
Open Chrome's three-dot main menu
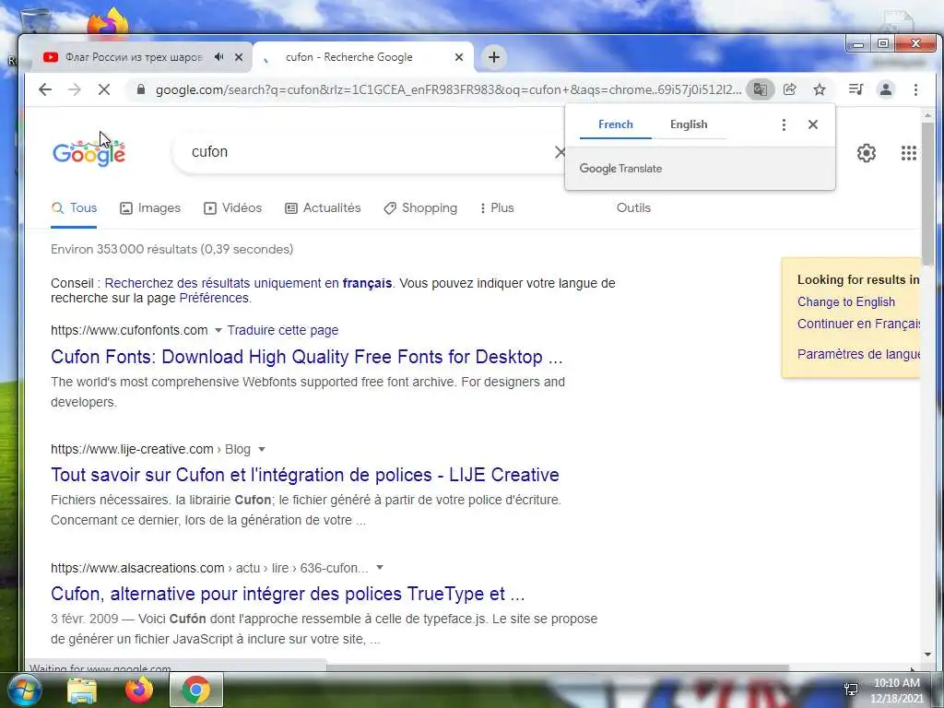(x=915, y=89)
